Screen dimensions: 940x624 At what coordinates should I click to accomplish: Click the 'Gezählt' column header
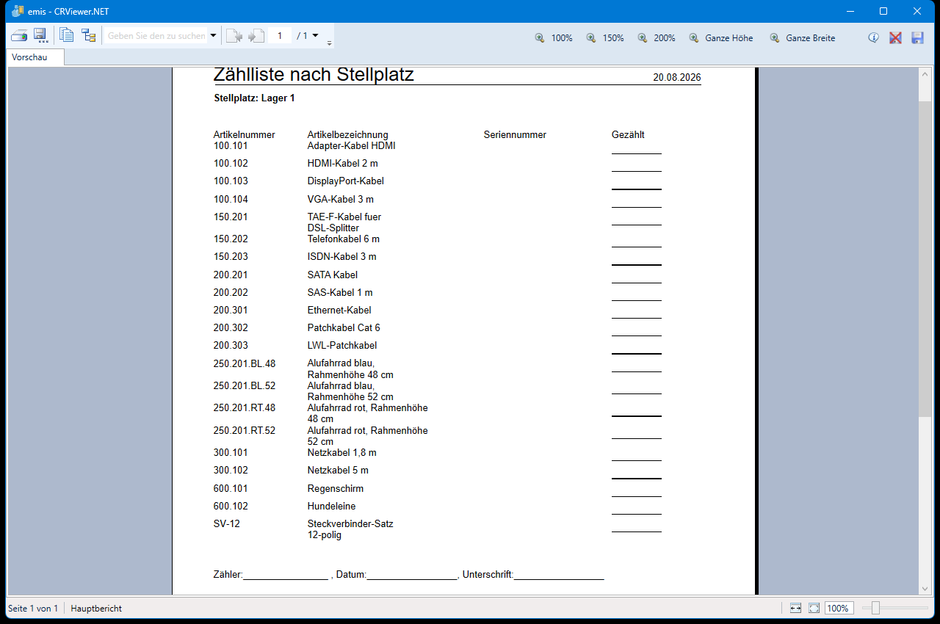click(x=628, y=134)
